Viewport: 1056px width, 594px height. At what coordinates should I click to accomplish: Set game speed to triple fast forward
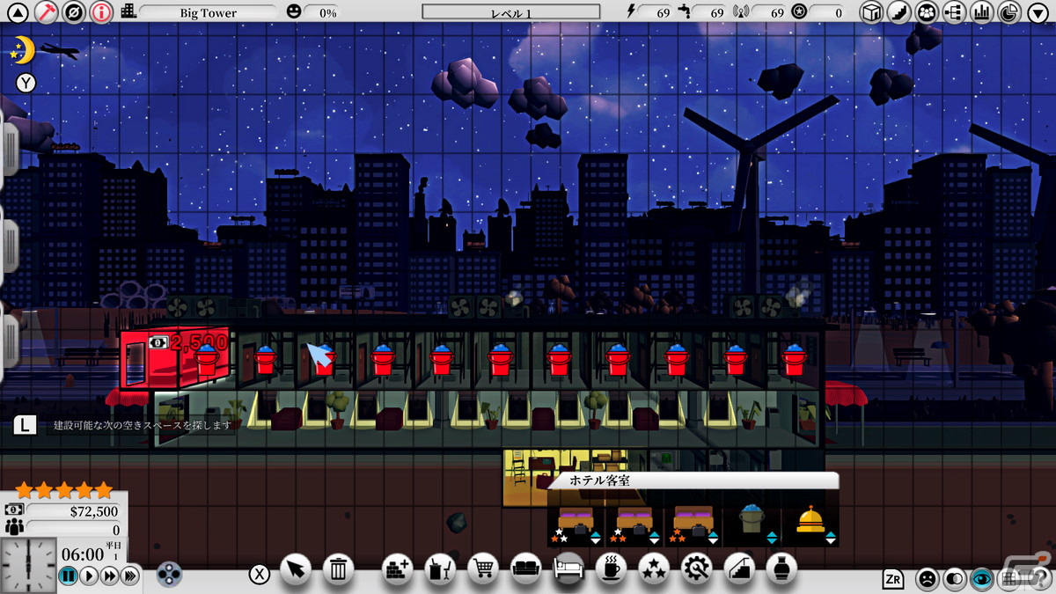pyautogui.click(x=130, y=576)
